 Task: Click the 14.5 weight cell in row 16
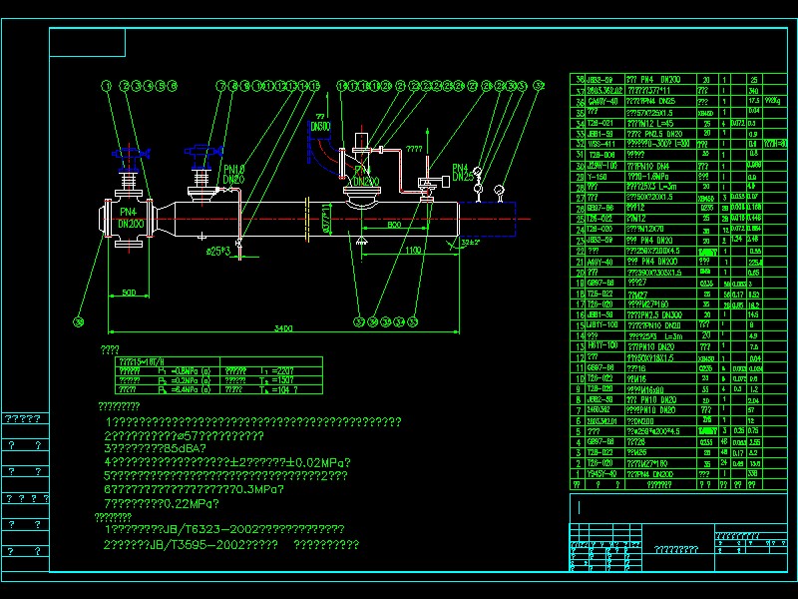pos(754,315)
